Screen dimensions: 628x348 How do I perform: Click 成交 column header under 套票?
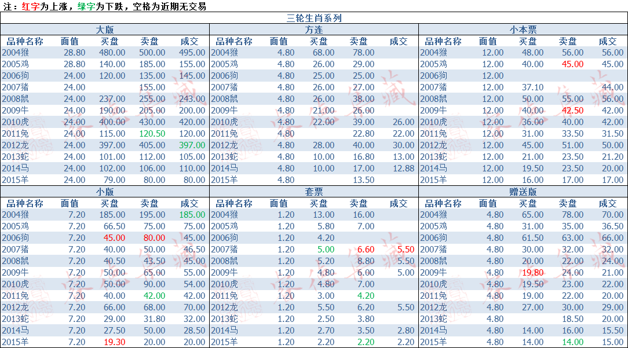tap(399, 203)
